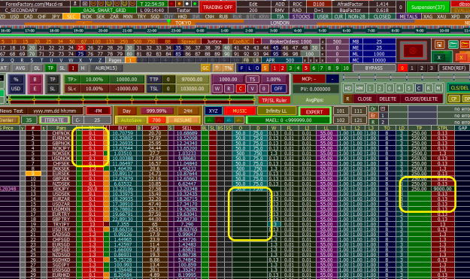
Task: Click the green status dot in top bar
Action: click(195, 4)
